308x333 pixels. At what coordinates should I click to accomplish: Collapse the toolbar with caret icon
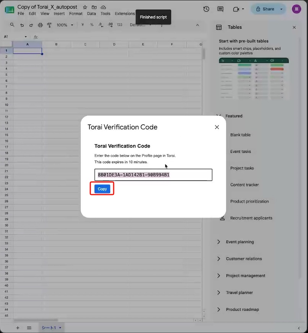tap(197, 25)
